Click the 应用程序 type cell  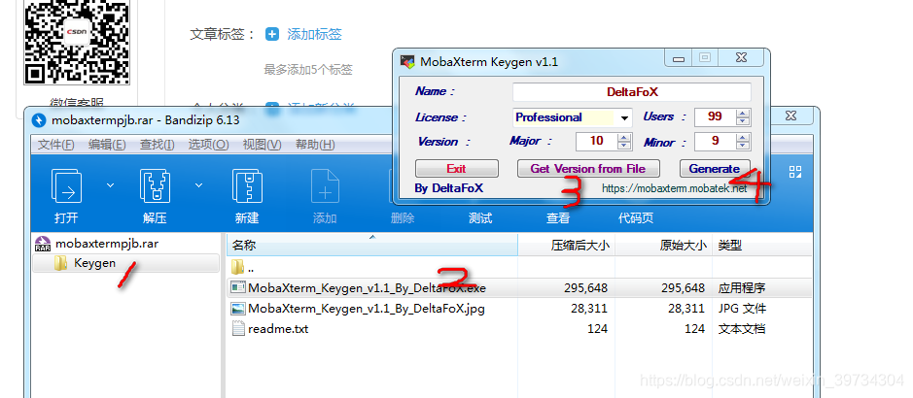pyautogui.click(x=742, y=287)
